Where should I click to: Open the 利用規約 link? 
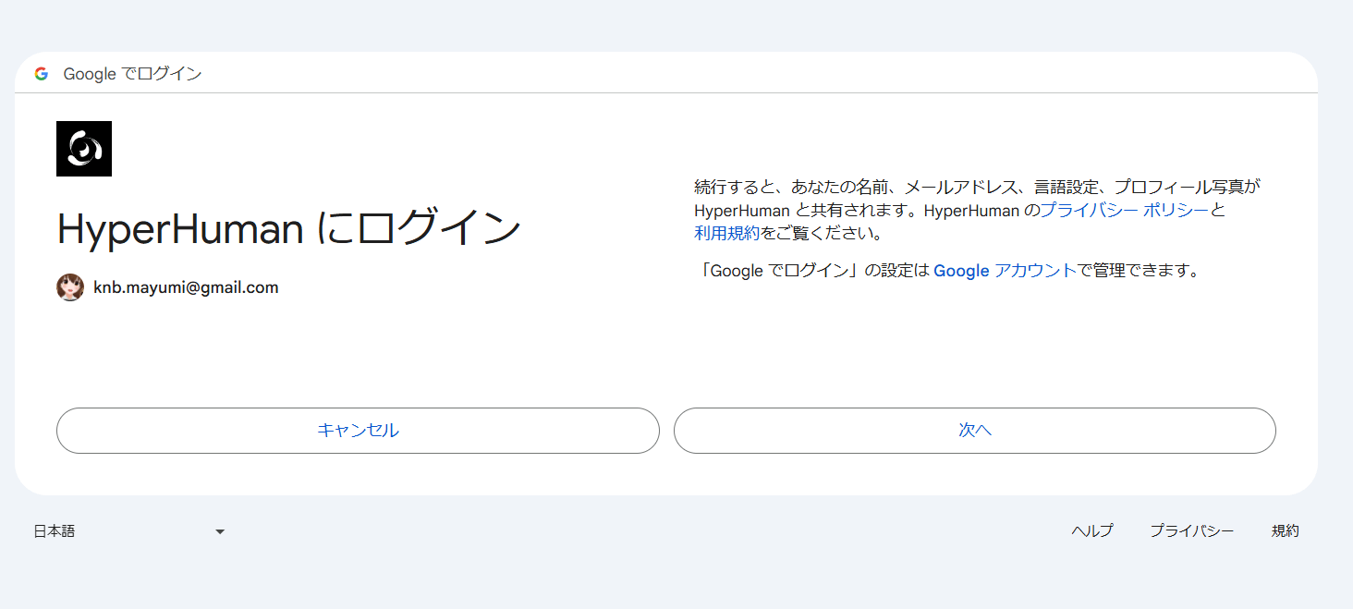[726, 233]
